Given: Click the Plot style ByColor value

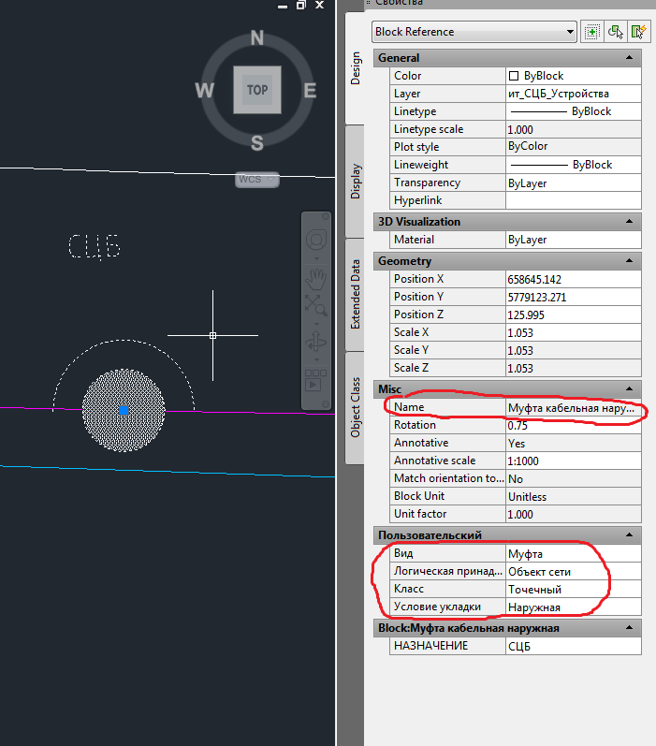Looking at the screenshot, I should pos(574,147).
